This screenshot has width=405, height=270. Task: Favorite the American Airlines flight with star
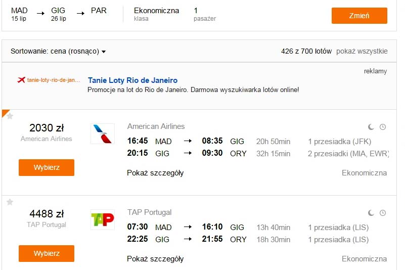coord(10,116)
